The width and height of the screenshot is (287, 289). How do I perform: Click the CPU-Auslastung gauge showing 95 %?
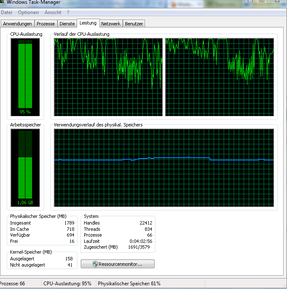[x=25, y=77]
